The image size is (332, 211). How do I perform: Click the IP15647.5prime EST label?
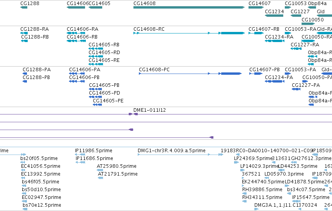(x=311, y=197)
